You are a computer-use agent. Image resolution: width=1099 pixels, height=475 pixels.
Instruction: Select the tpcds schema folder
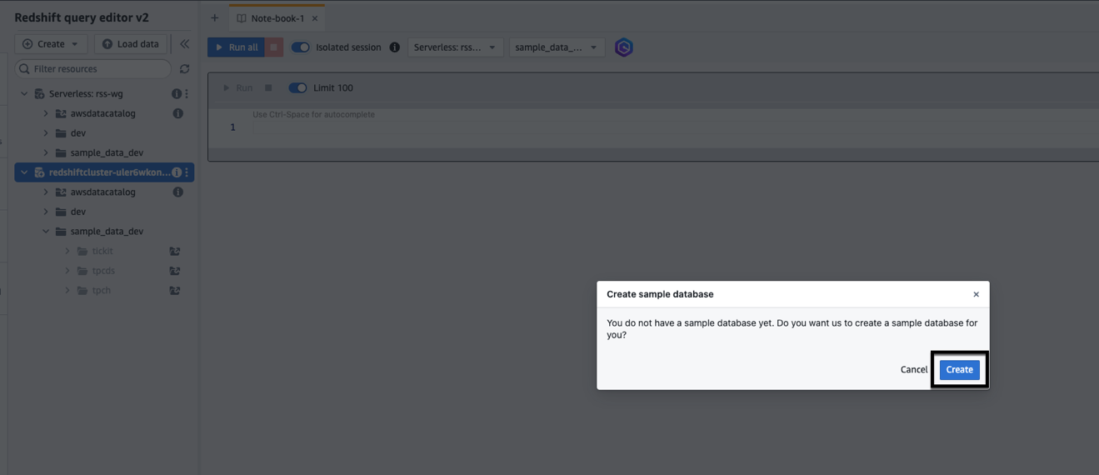point(103,271)
